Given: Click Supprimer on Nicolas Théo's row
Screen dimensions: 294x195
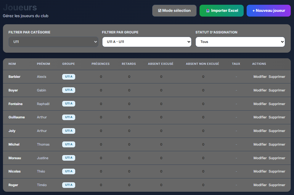Looking at the screenshot, I should tap(277, 171).
